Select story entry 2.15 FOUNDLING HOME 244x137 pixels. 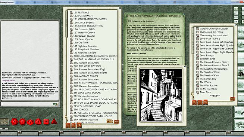[x=87, y=106]
